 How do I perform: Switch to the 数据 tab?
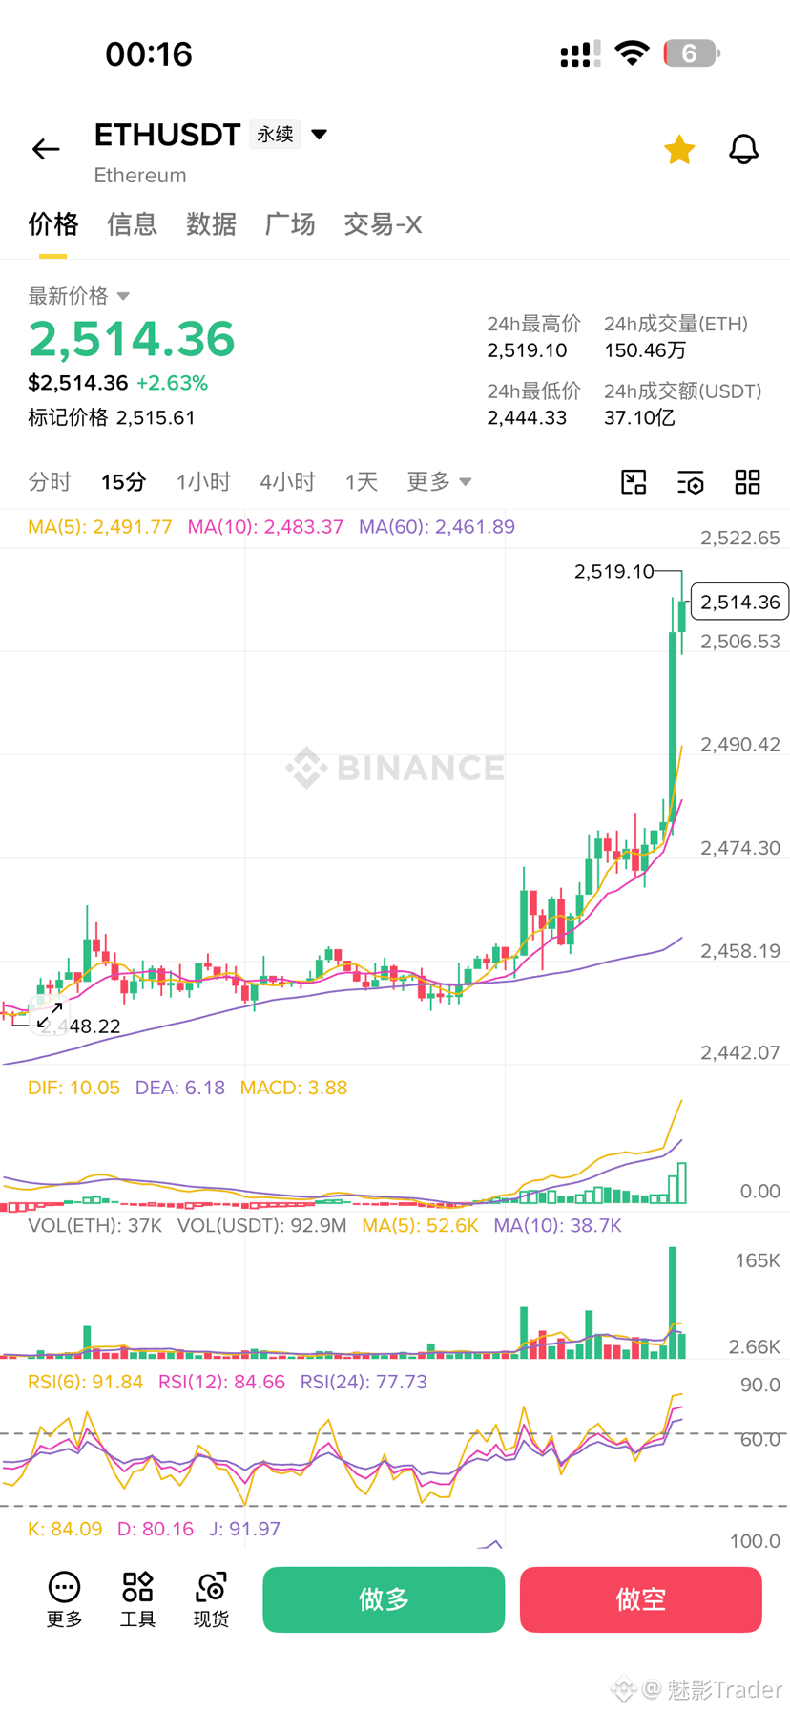[x=211, y=224]
